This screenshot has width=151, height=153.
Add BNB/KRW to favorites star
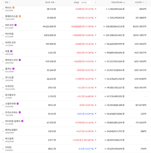3,61
